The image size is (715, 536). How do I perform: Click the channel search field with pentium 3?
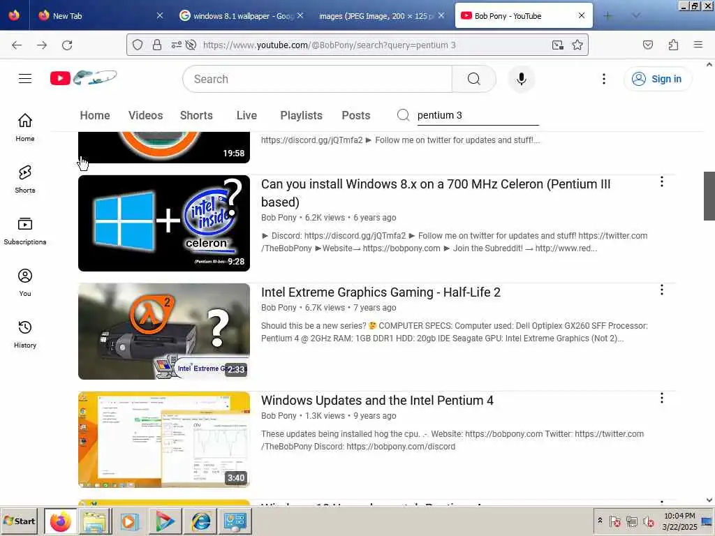(x=478, y=115)
